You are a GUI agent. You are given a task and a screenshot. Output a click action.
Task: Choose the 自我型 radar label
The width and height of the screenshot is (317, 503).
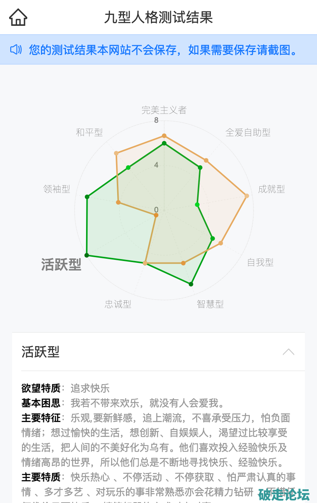(260, 262)
